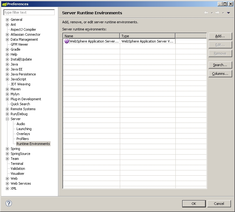
Task: Expand the Spring tree node
Action: pyautogui.click(x=7, y=149)
